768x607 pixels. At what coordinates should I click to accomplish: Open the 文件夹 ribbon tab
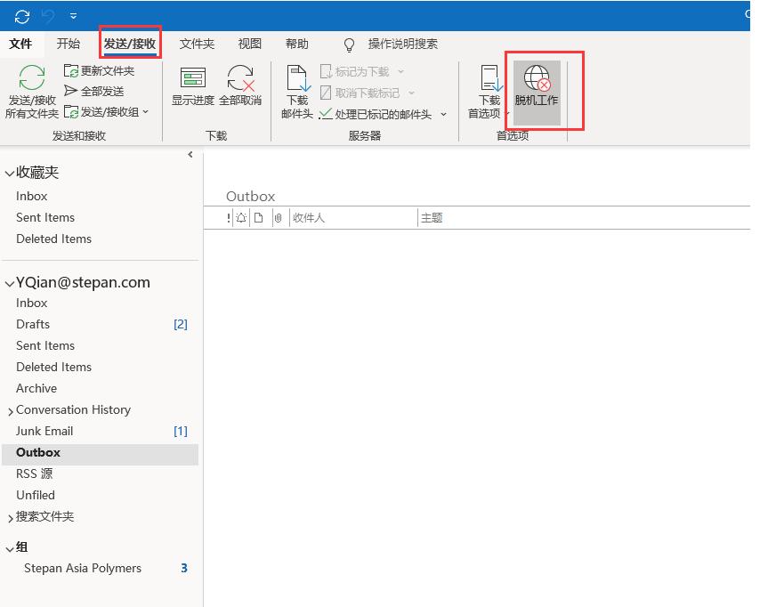point(197,44)
